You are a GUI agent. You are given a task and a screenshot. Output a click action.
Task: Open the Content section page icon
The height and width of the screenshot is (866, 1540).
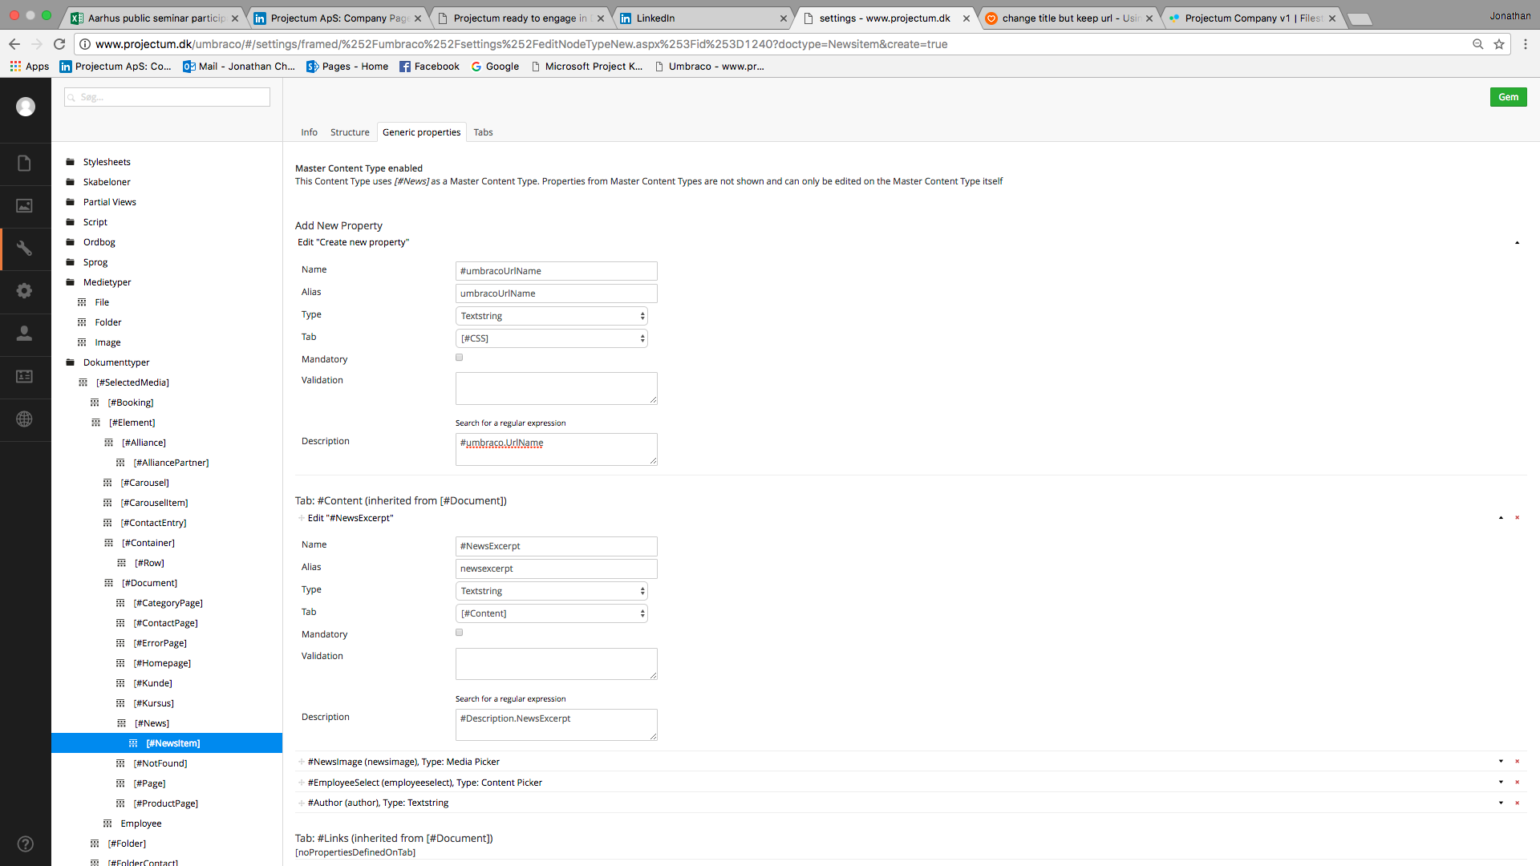coord(24,164)
